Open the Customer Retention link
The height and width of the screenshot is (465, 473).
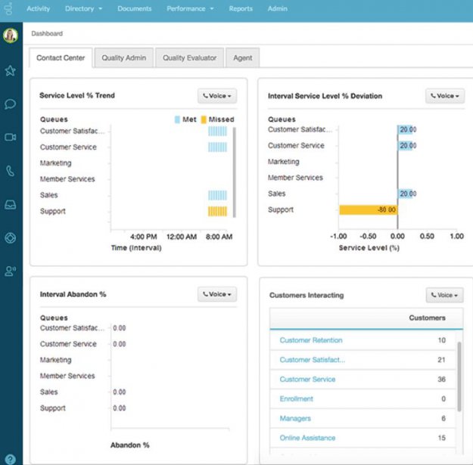coord(310,340)
